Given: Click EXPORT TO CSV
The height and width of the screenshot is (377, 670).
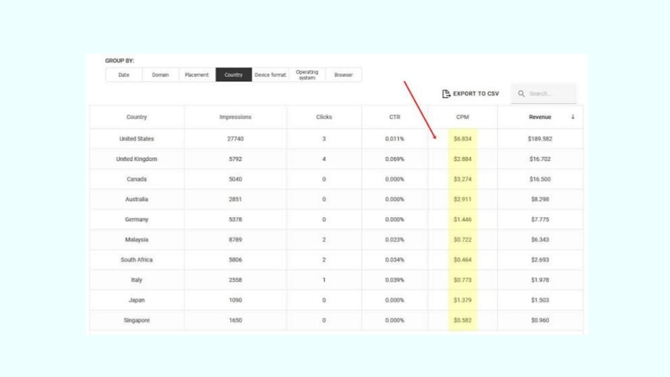Looking at the screenshot, I should coord(476,93).
